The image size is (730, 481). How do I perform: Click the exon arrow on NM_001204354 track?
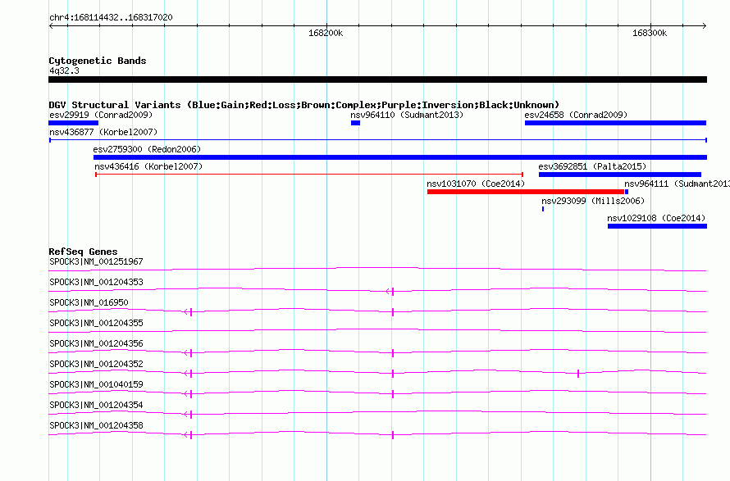tap(188, 415)
